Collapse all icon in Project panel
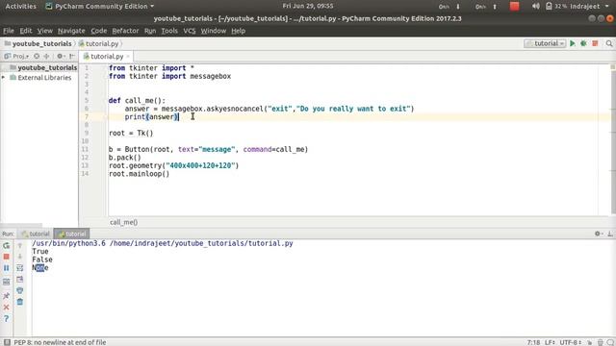This screenshot has height=346, width=616. [x=47, y=57]
